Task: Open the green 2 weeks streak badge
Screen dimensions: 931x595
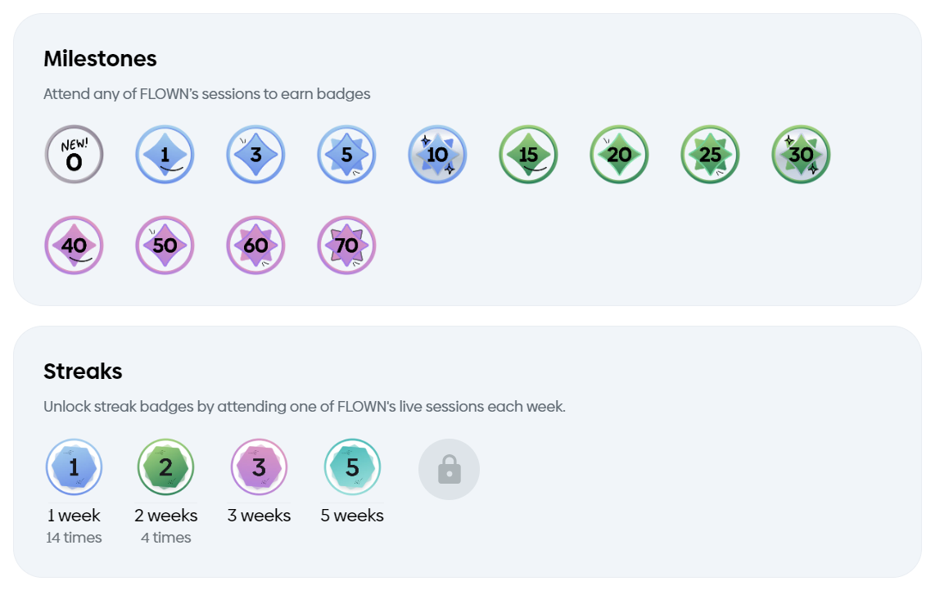Action: pyautogui.click(x=165, y=467)
